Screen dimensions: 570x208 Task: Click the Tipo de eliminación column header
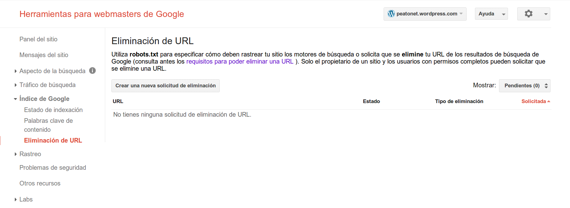click(x=459, y=101)
